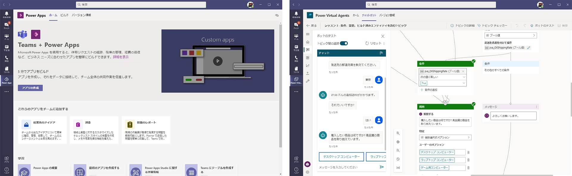Edit pva_OKShippingRate variable name pencil
Viewport: 572px width, 176px height.
coord(529,48)
